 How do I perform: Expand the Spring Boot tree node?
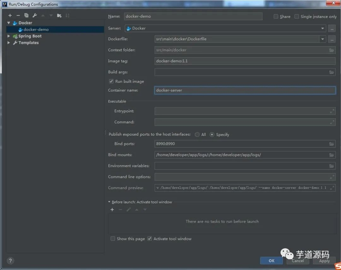[9, 36]
